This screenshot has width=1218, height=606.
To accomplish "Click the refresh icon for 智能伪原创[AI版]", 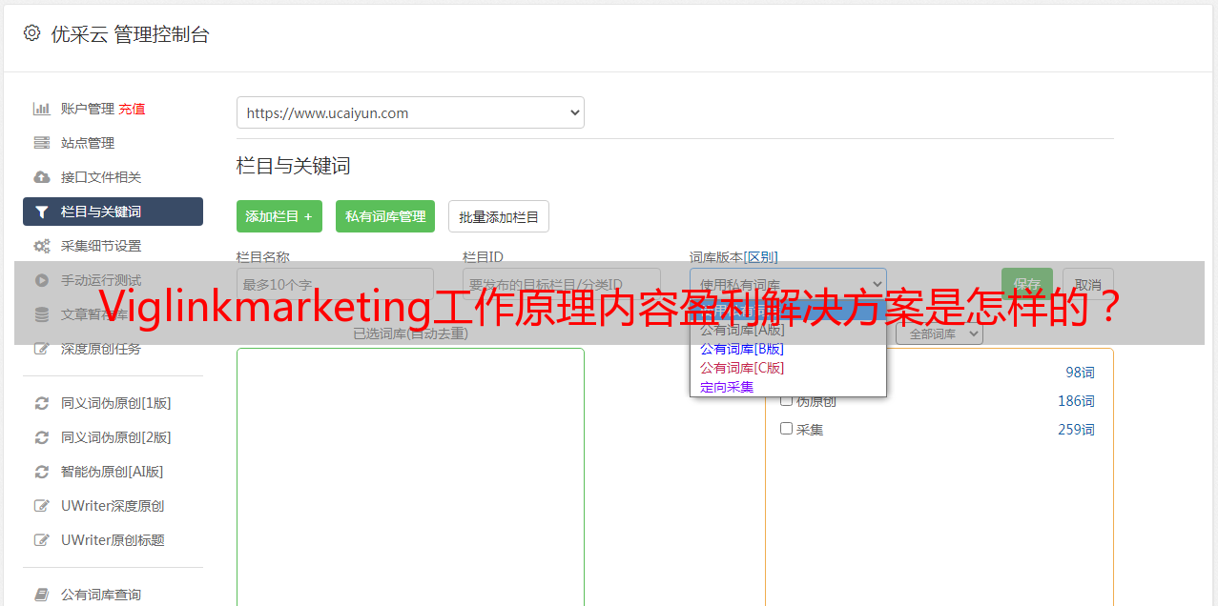I will [x=41, y=472].
